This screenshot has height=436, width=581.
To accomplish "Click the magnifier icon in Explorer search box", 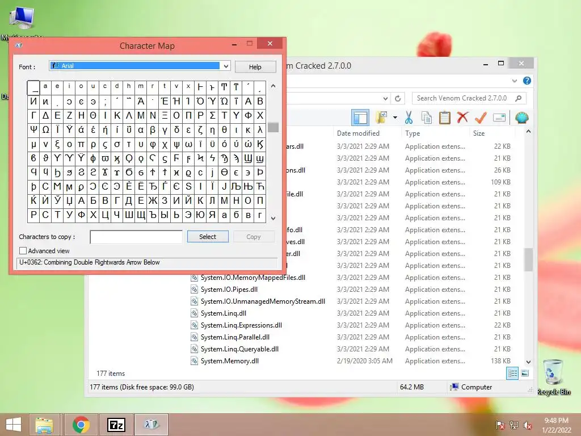I will [x=519, y=98].
